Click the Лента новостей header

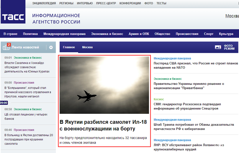25,47
